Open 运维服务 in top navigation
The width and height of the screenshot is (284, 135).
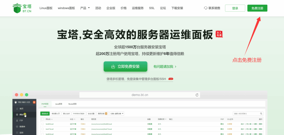pos(138,8)
